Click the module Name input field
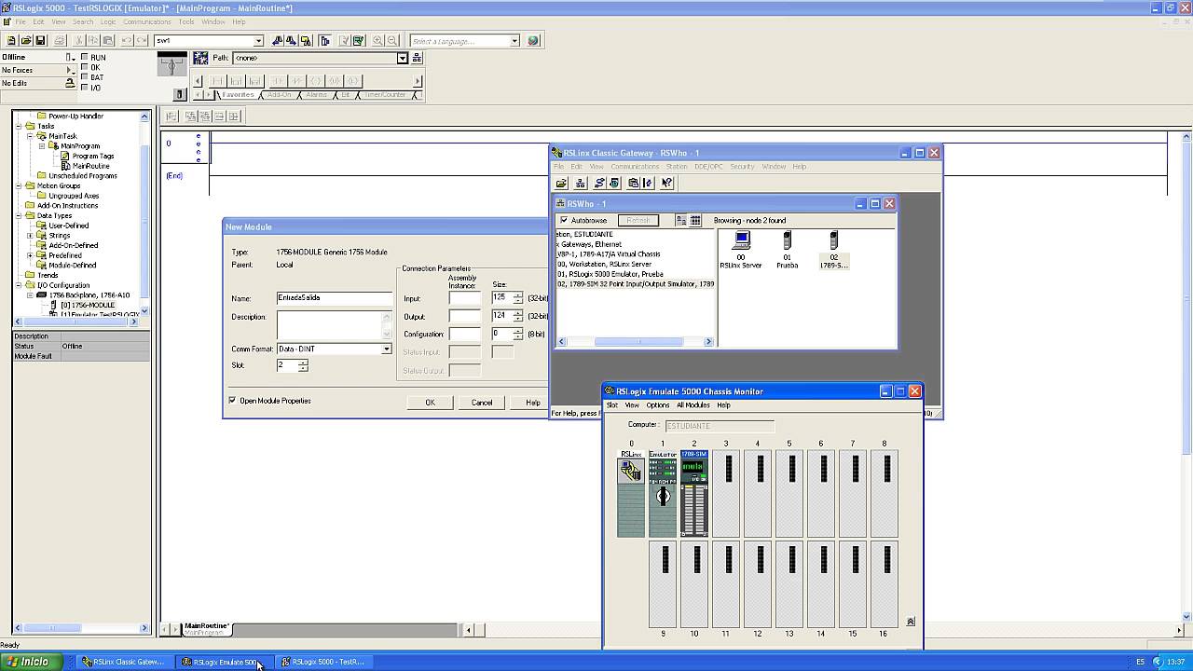Screen dimensions: 1193x671 click(335, 298)
